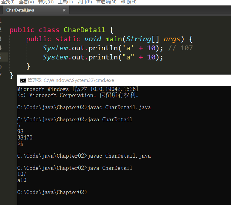Click the args parameter in the code
231x205 pixels.
(172, 39)
